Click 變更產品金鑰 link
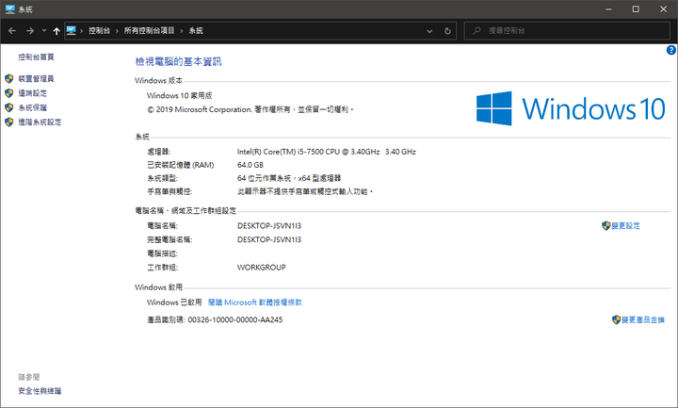Image resolution: width=678 pixels, height=408 pixels. pos(643,319)
